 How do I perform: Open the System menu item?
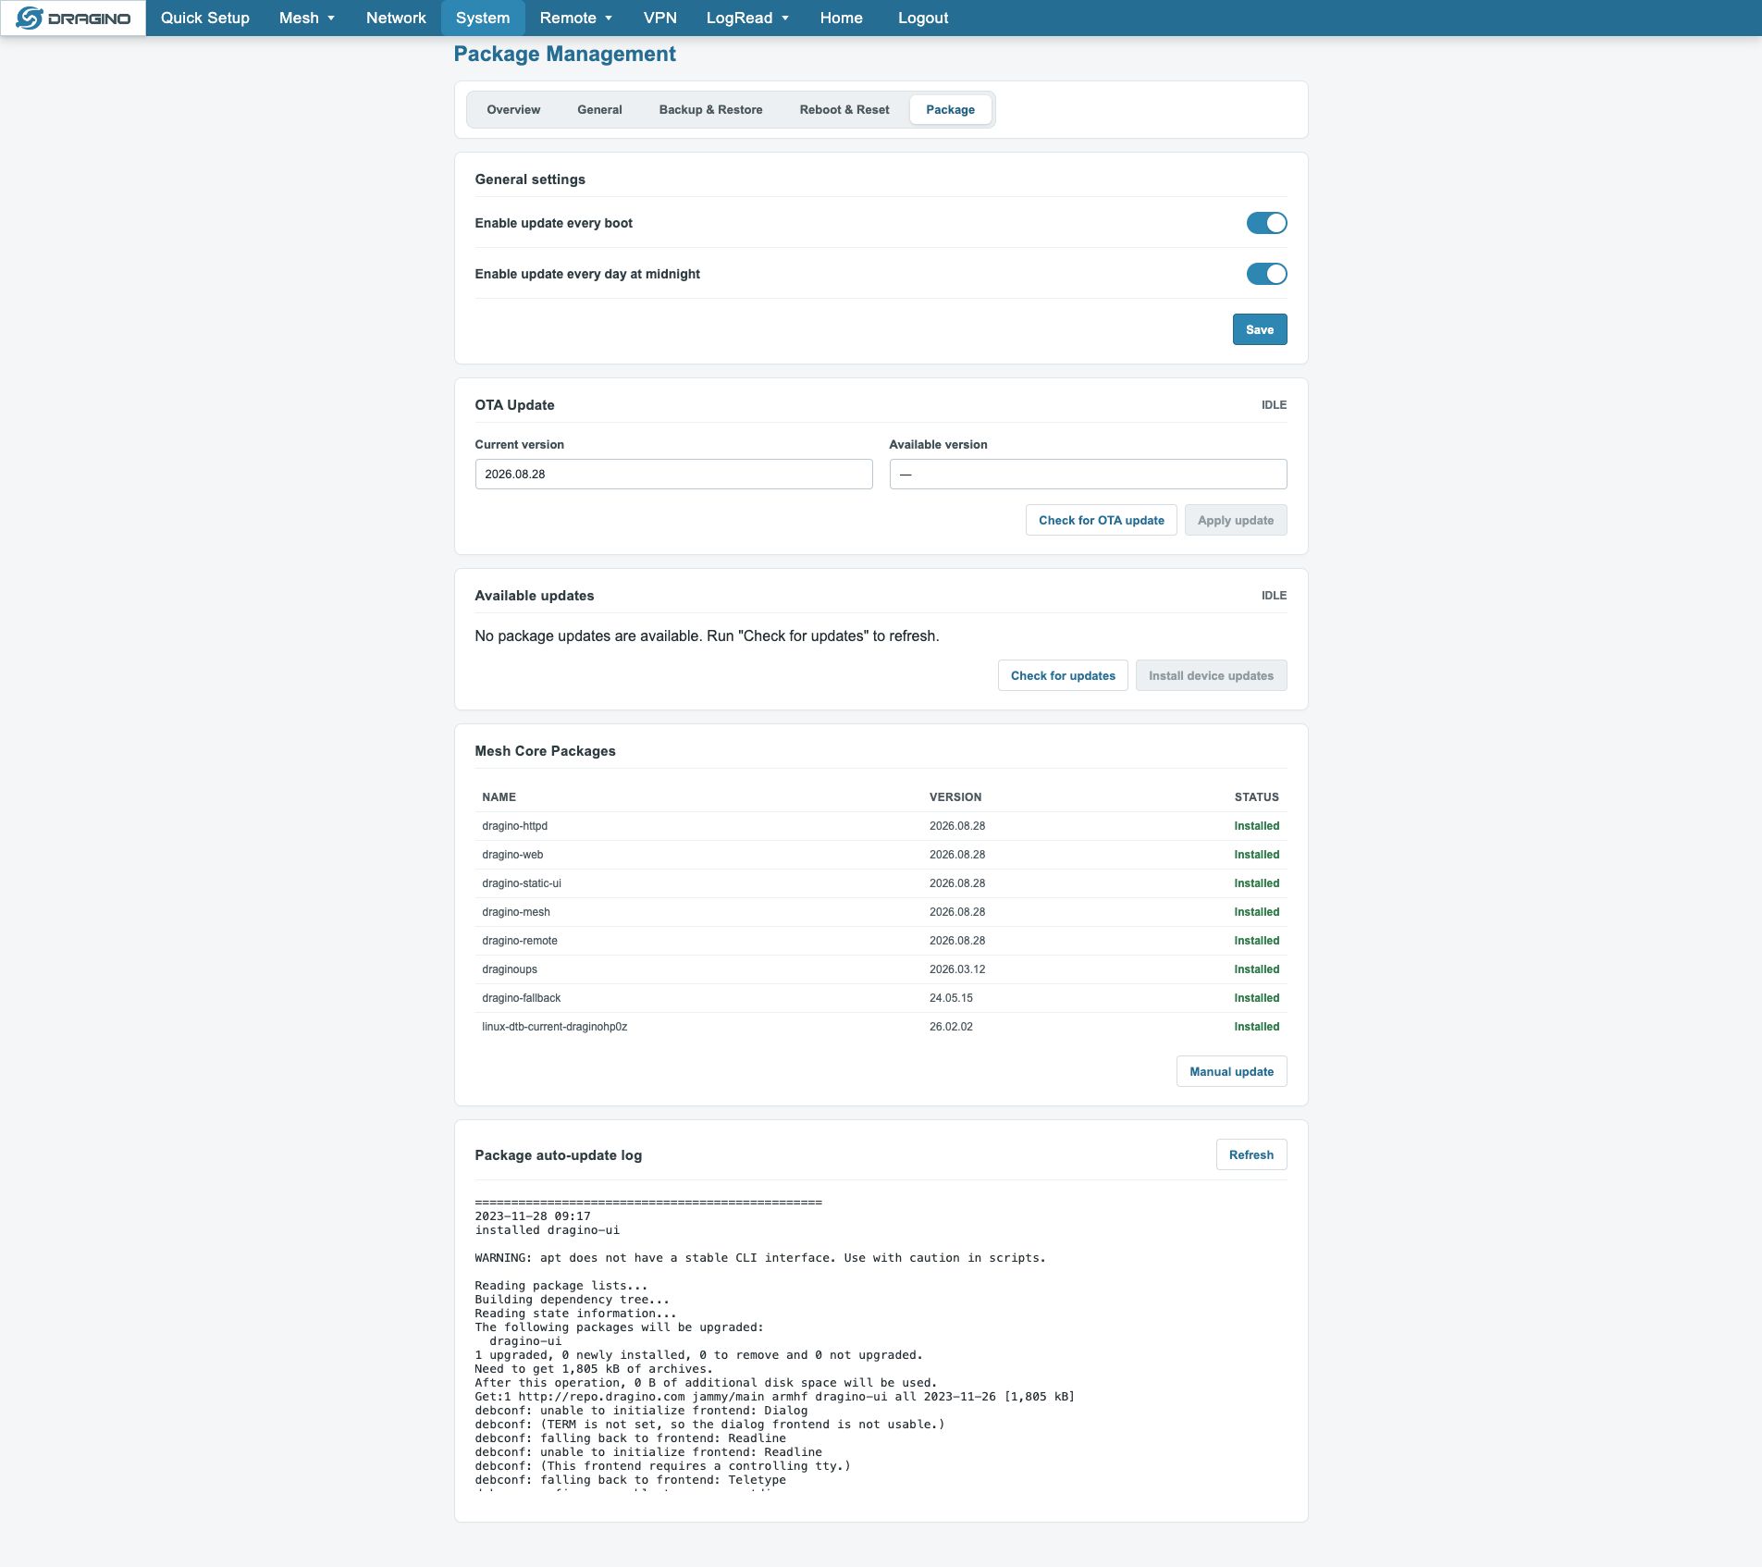point(483,18)
